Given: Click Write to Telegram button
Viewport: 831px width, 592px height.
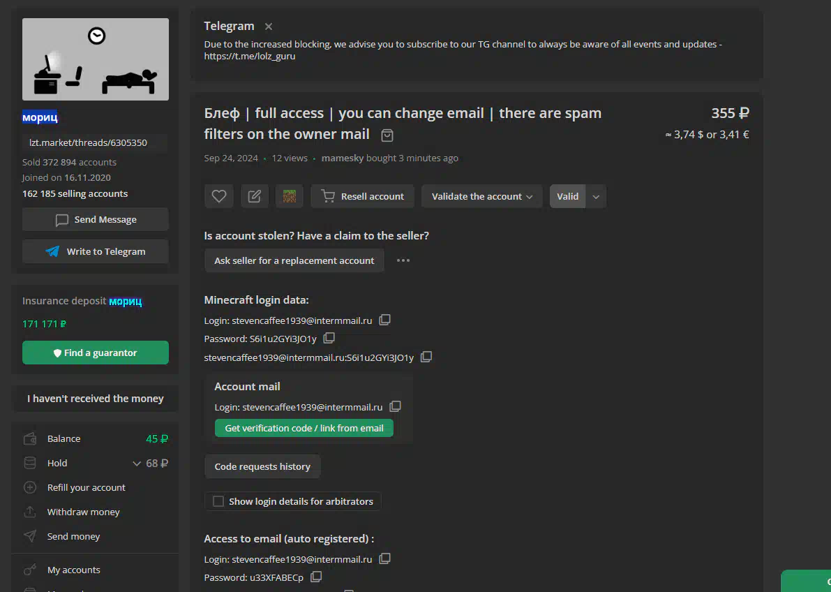Looking at the screenshot, I should coord(96,251).
